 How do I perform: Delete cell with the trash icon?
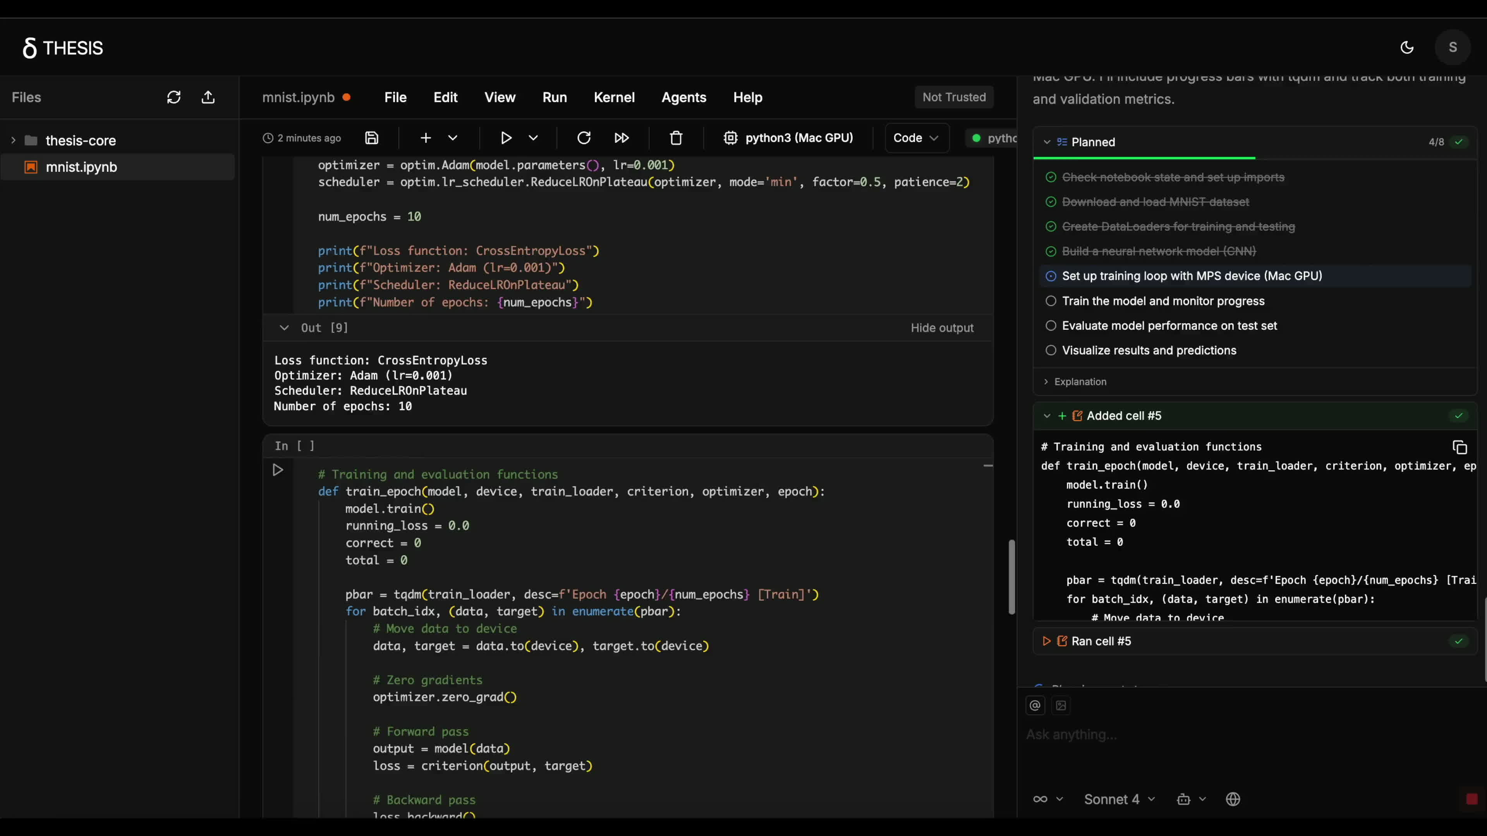[x=676, y=138]
